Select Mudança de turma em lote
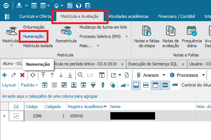 pos(103,27)
